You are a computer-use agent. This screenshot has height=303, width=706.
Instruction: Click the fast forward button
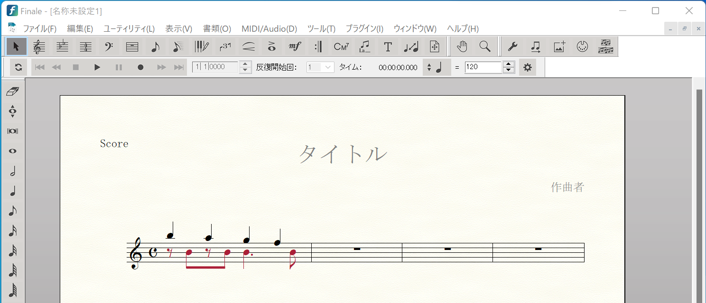162,67
